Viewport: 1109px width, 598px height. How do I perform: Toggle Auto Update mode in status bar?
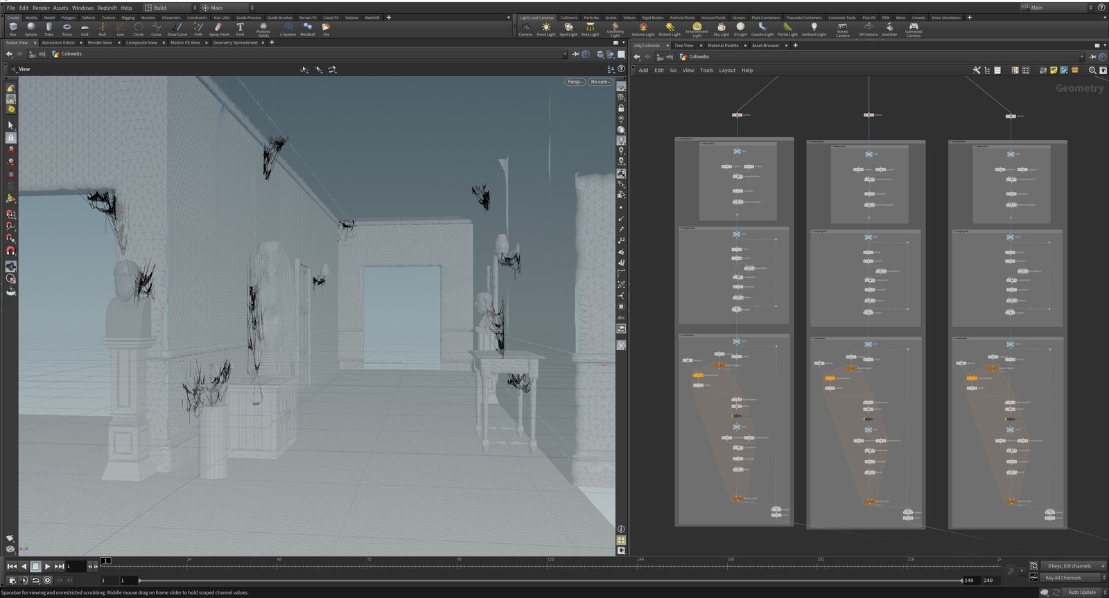coord(1082,592)
